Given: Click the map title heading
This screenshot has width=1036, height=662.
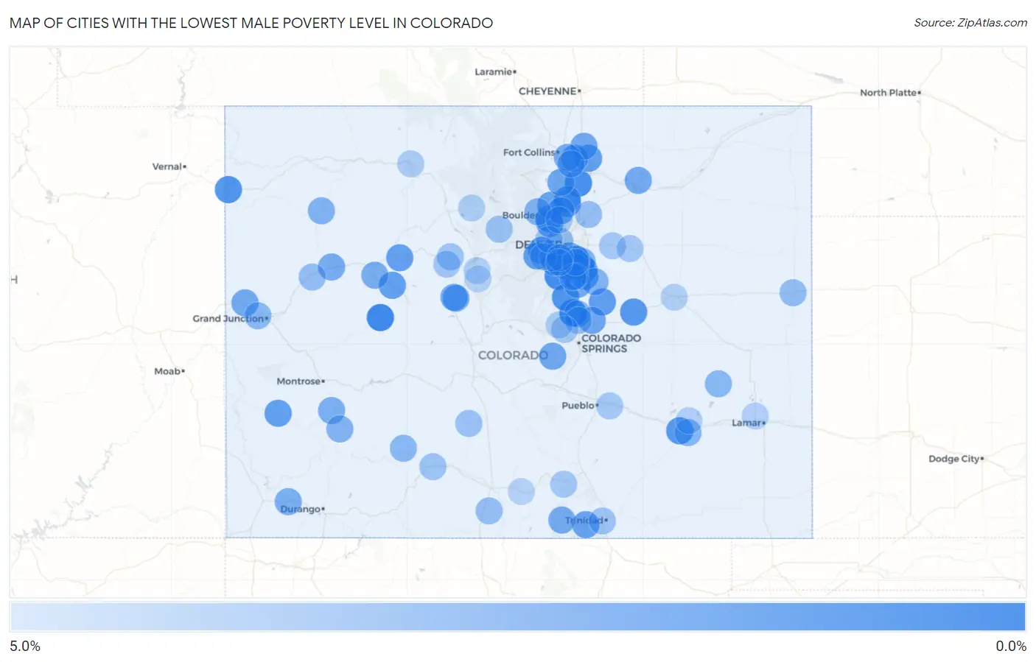Looking at the screenshot, I should point(251,23).
